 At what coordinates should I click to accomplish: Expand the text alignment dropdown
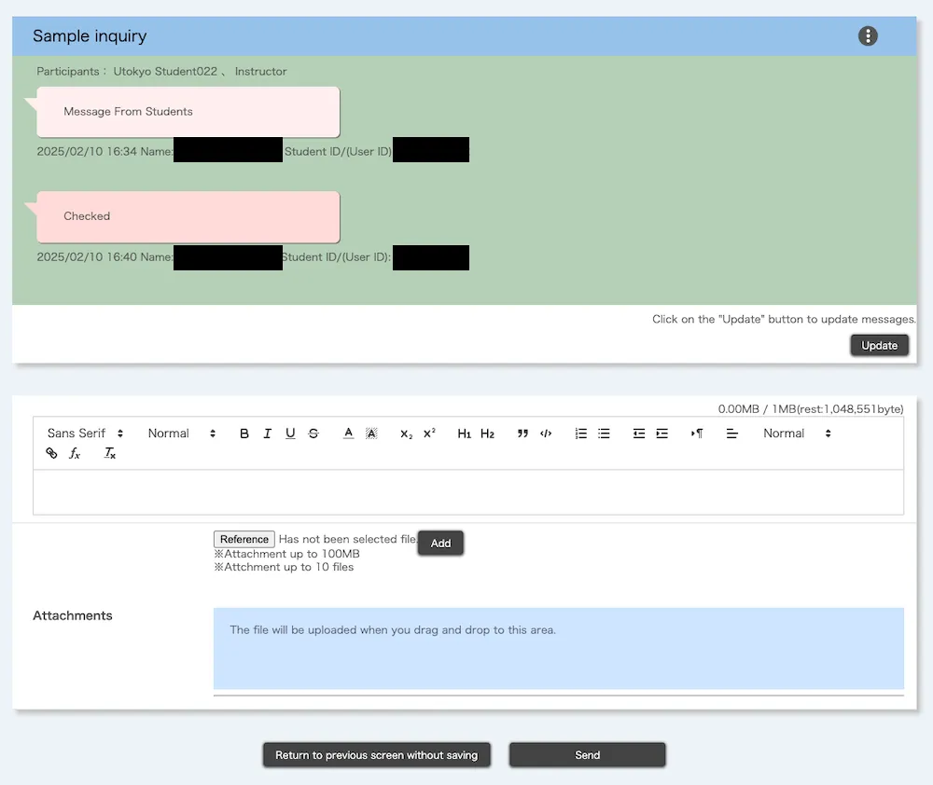732,434
